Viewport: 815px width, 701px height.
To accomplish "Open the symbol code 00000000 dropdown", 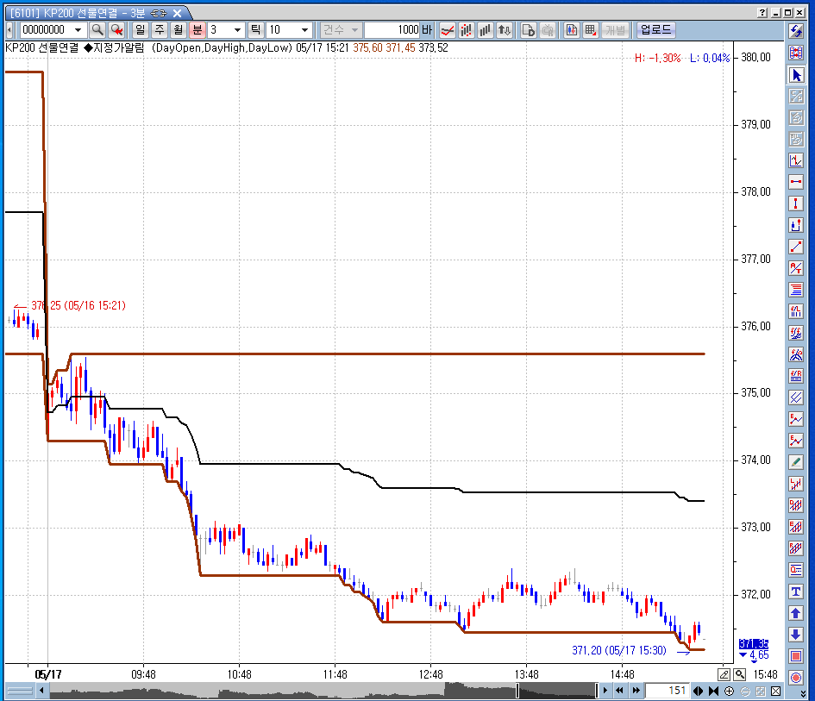I will [x=83, y=30].
